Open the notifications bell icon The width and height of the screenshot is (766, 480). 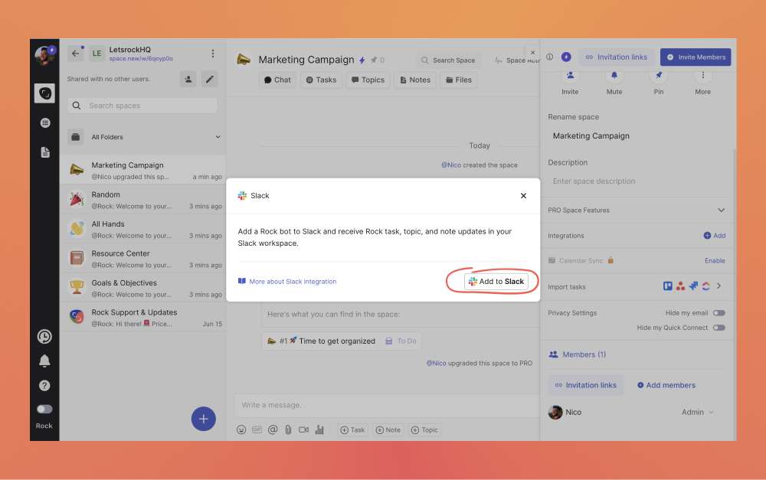(x=44, y=361)
